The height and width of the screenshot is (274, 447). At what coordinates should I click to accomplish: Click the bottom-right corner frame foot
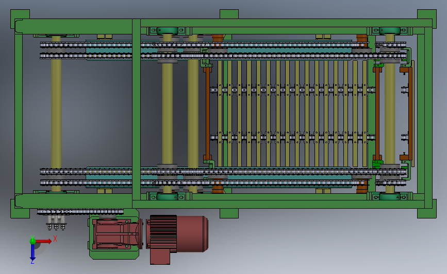coord(427,210)
